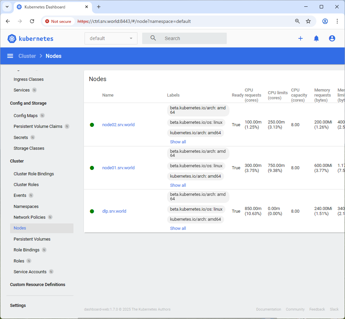This screenshot has width=345, height=319.
Task: Click the Cluster breadcrumb link
Action: point(27,56)
